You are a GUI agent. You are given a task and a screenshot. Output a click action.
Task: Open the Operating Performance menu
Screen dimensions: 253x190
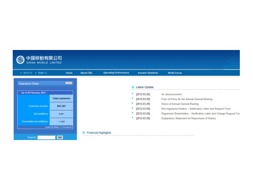point(116,73)
